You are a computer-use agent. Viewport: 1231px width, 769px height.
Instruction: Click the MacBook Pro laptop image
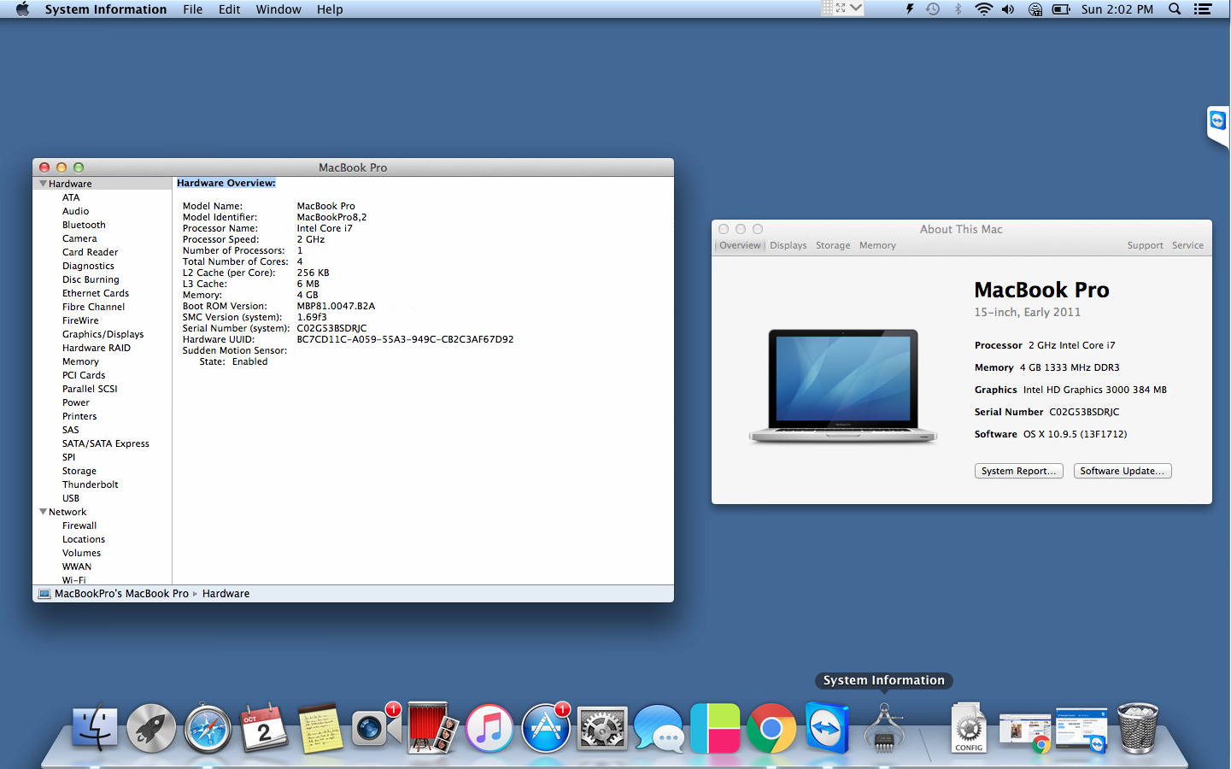pyautogui.click(x=843, y=386)
